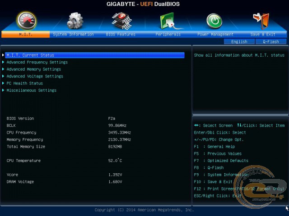This screenshot has width=289, height=216.
Task: Click the ESC/Right Click exit hint
Action: click(218, 196)
